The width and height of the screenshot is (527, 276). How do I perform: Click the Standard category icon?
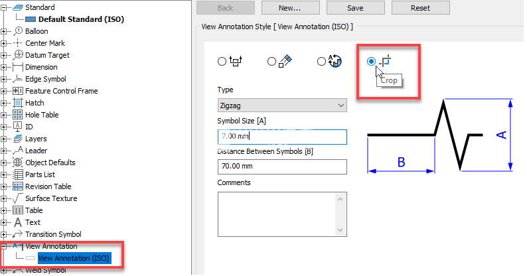(x=18, y=7)
